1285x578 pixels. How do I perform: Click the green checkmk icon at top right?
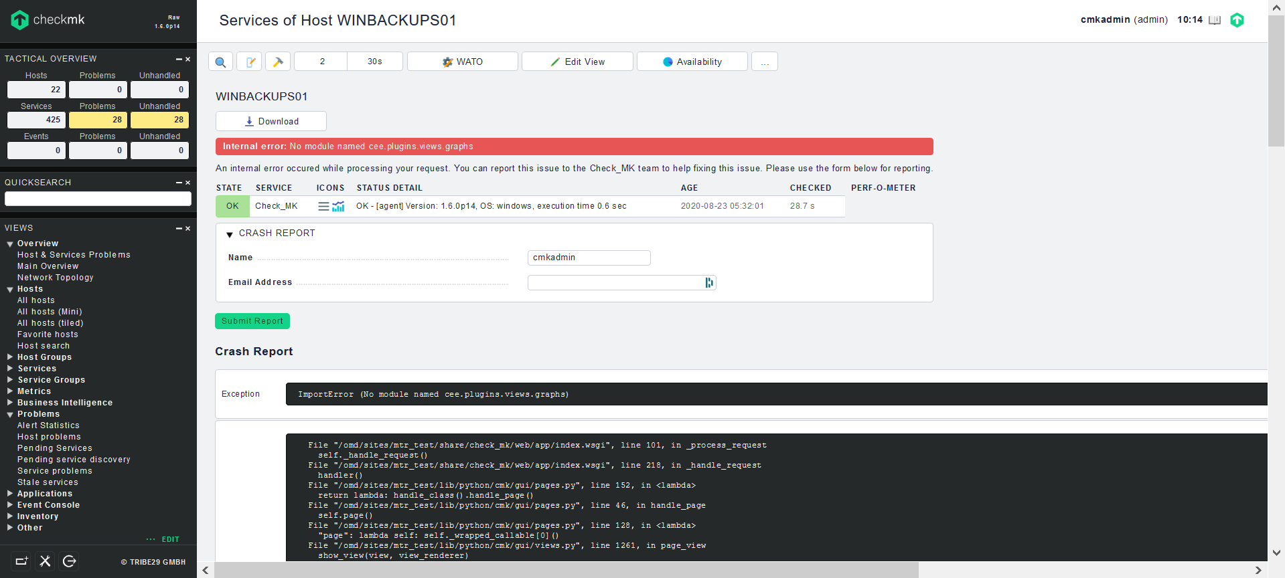pyautogui.click(x=1237, y=20)
